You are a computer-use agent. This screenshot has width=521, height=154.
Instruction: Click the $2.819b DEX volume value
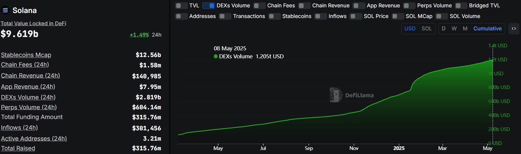point(148,97)
